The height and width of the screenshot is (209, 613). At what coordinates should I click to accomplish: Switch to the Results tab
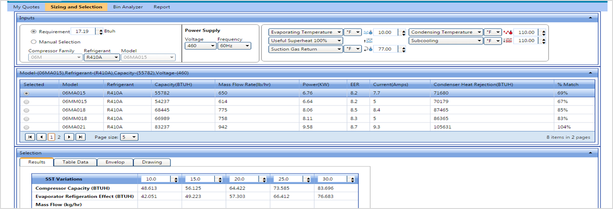[37, 162]
